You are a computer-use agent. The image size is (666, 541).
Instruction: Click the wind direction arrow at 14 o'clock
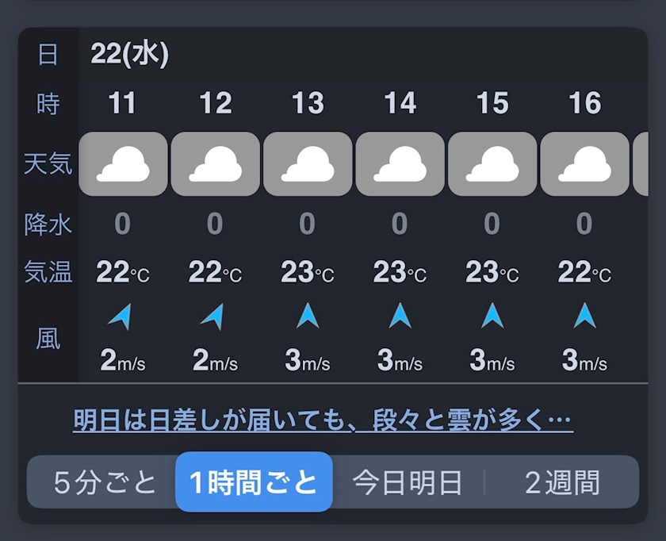pyautogui.click(x=400, y=317)
